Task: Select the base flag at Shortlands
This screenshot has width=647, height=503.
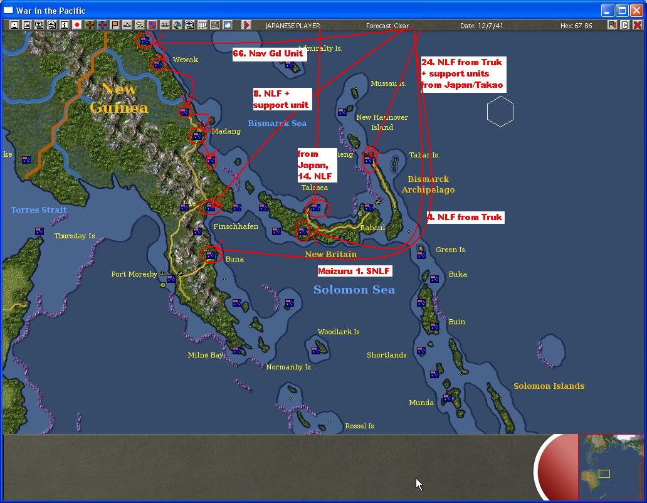Action: pyautogui.click(x=421, y=351)
